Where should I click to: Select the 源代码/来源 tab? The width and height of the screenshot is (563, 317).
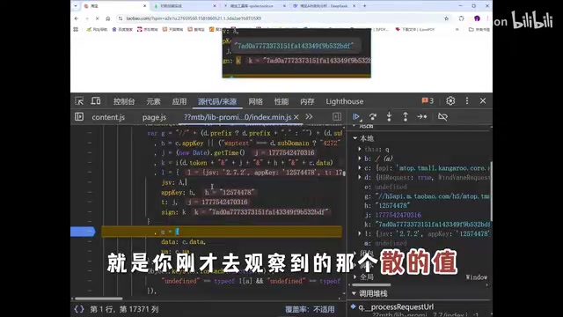[x=217, y=101]
